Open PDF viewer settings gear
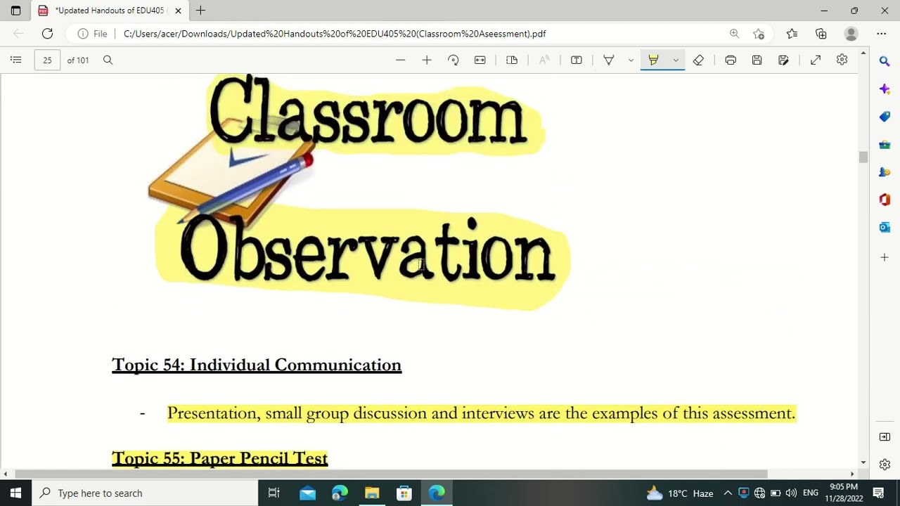The height and width of the screenshot is (506, 900). click(x=842, y=60)
